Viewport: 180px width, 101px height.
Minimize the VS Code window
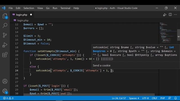(x=157, y=8)
